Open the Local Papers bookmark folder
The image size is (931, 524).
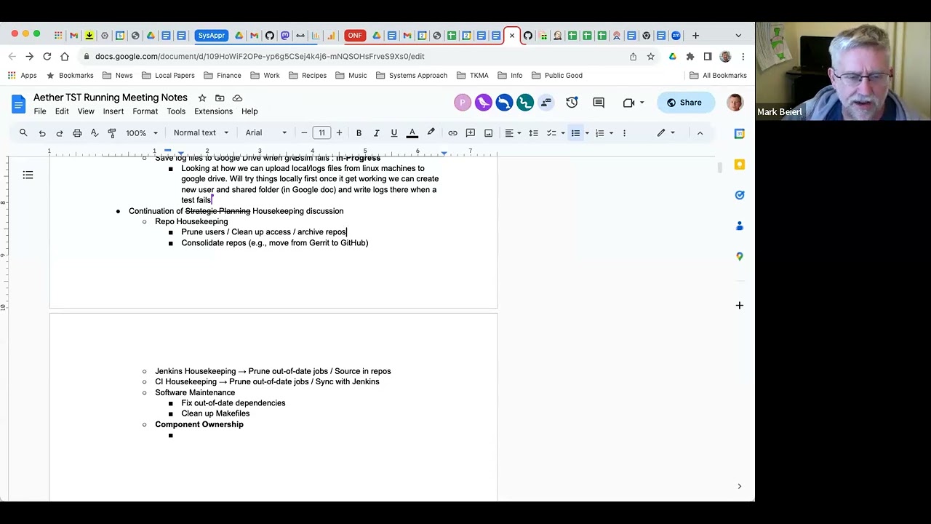168,75
